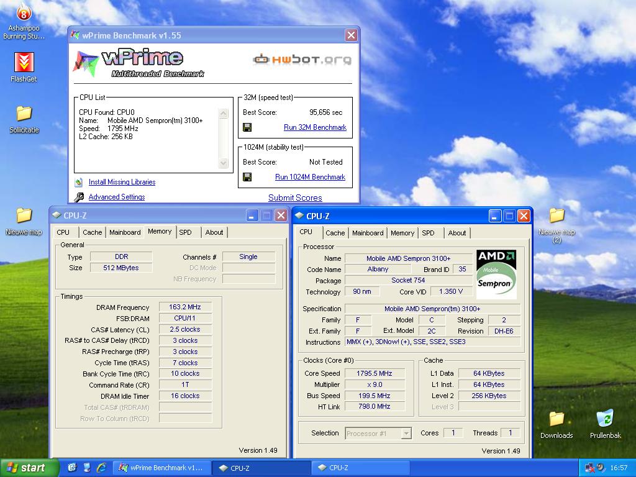Select Cache tab in right CPU-Z
Viewport: 636px width, 477px height.
pyautogui.click(x=335, y=233)
